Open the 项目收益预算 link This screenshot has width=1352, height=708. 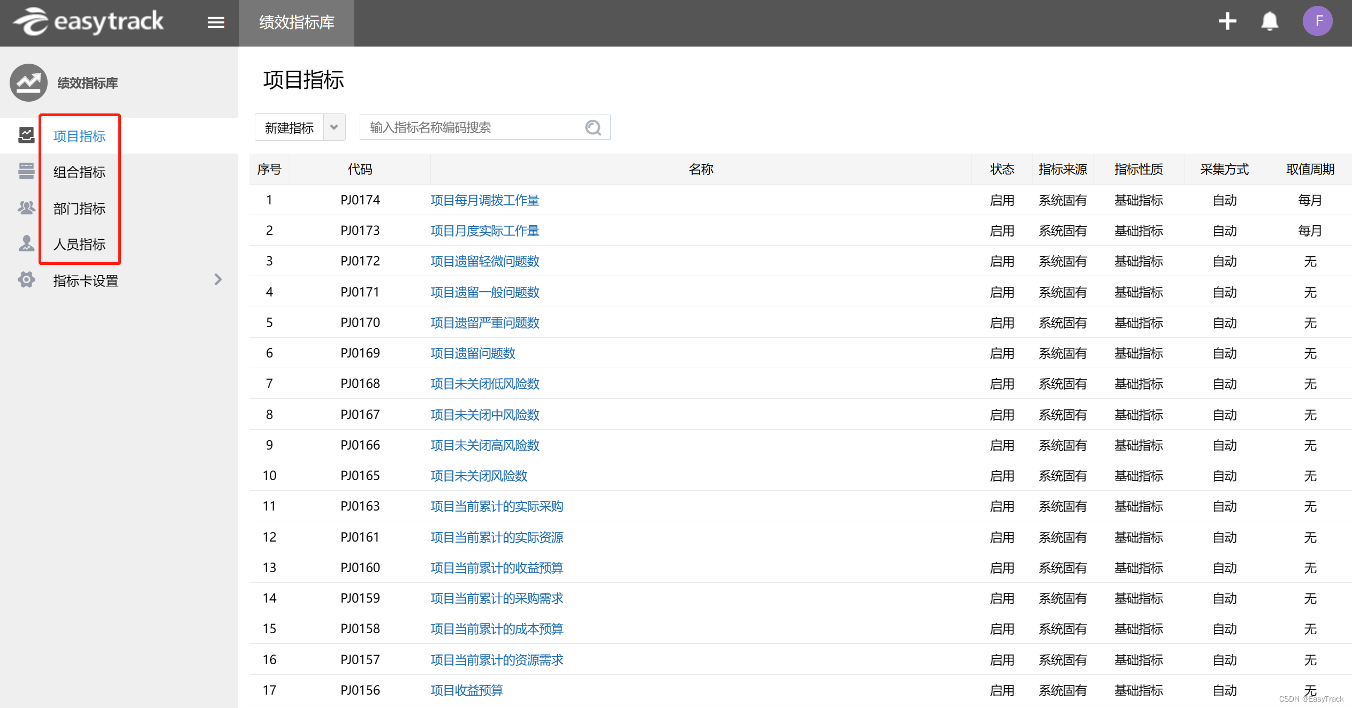point(467,690)
